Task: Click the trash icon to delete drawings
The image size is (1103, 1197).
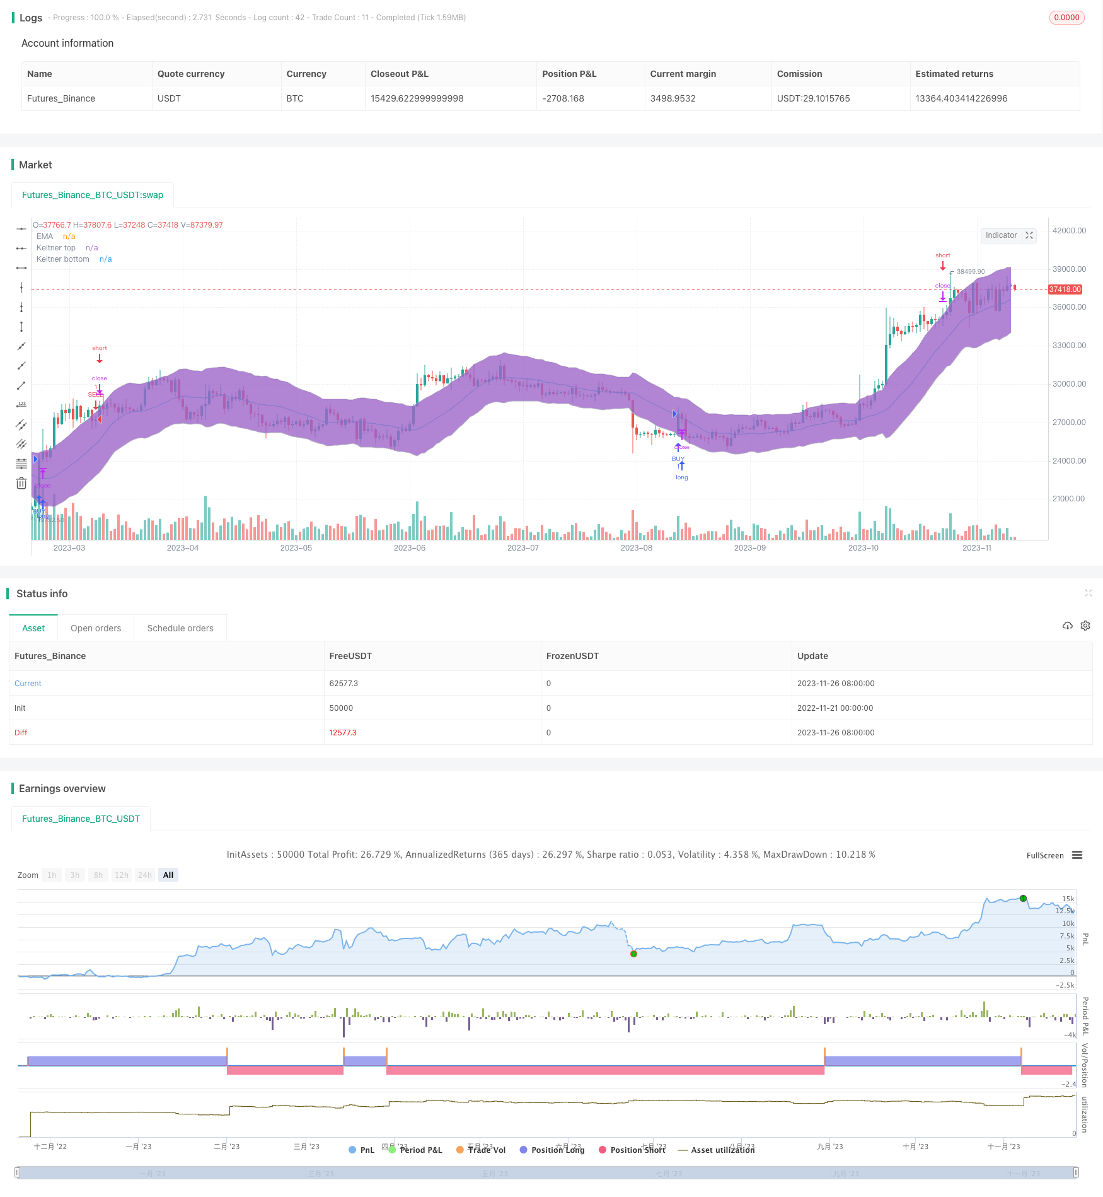Action: pyautogui.click(x=21, y=484)
